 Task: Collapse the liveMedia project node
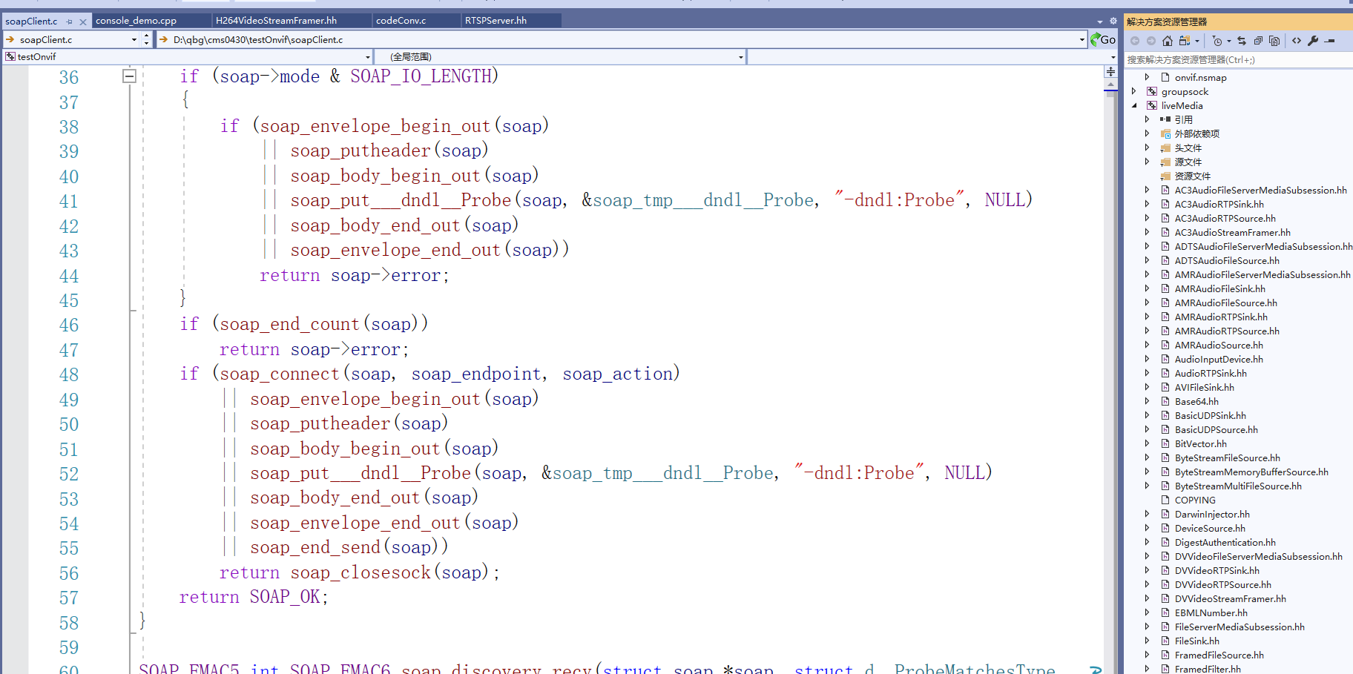pyautogui.click(x=1134, y=105)
